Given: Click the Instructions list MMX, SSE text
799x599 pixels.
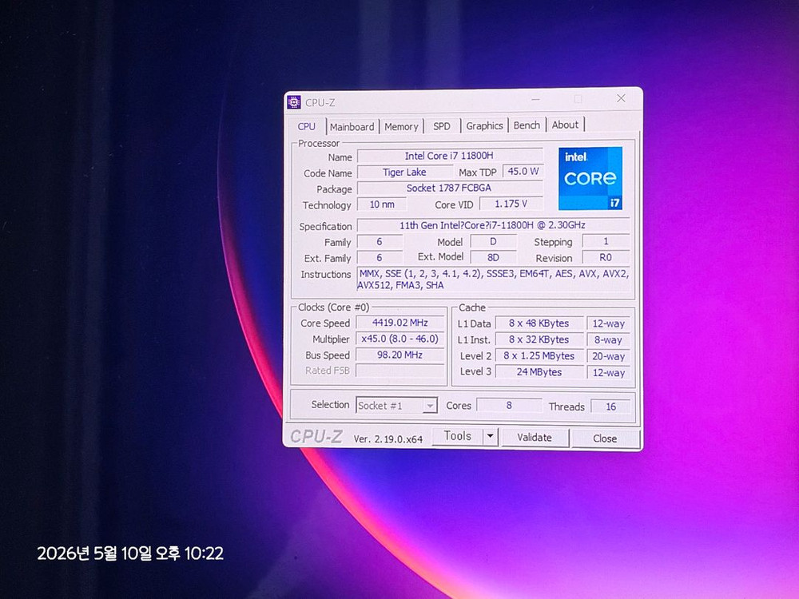Looking at the screenshot, I should (x=493, y=279).
